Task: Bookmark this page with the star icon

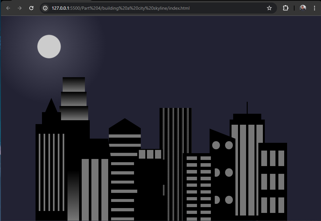Action: pyautogui.click(x=269, y=8)
